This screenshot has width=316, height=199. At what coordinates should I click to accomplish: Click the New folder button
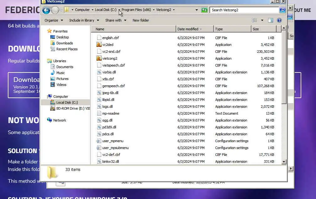pos(141,20)
